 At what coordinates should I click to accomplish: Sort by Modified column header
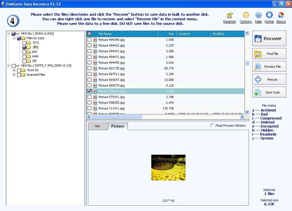pos(227,34)
